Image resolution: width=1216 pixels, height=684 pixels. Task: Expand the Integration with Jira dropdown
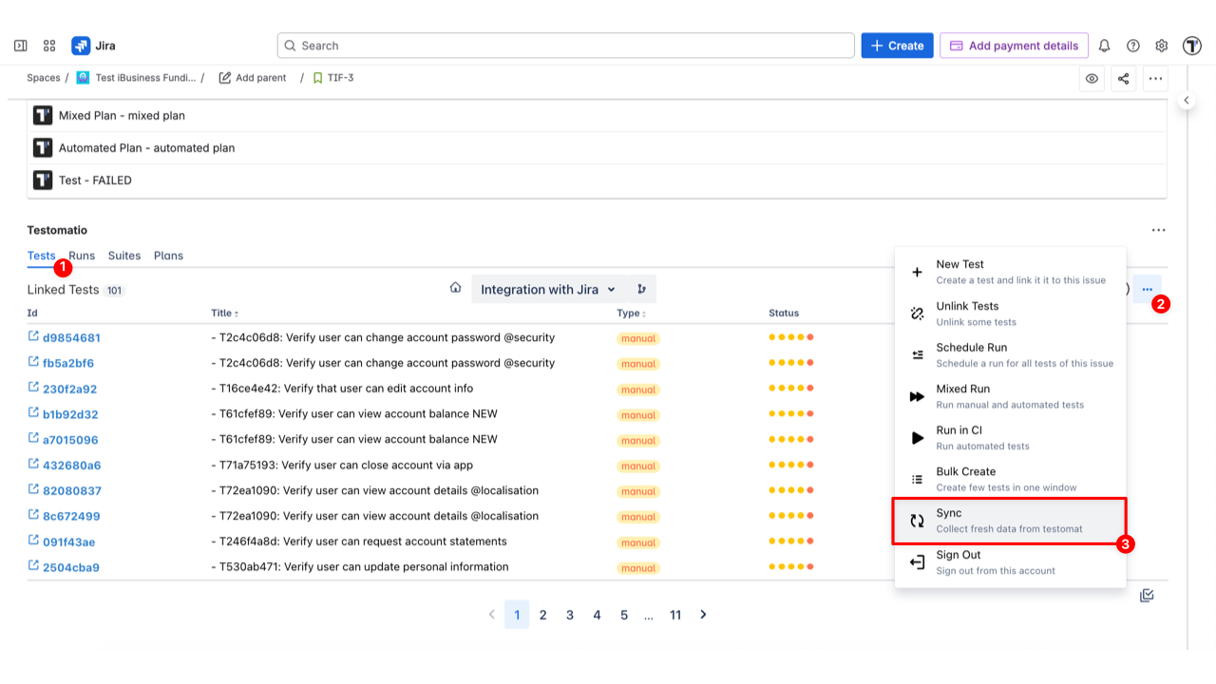547,290
